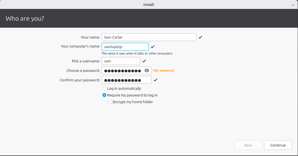The width and height of the screenshot is (298, 156).
Task: Click the Confirm your password field
Action: (x=126, y=80)
